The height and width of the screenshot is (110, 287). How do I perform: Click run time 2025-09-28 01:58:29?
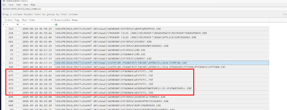pyautogui.click(x=37, y=29)
